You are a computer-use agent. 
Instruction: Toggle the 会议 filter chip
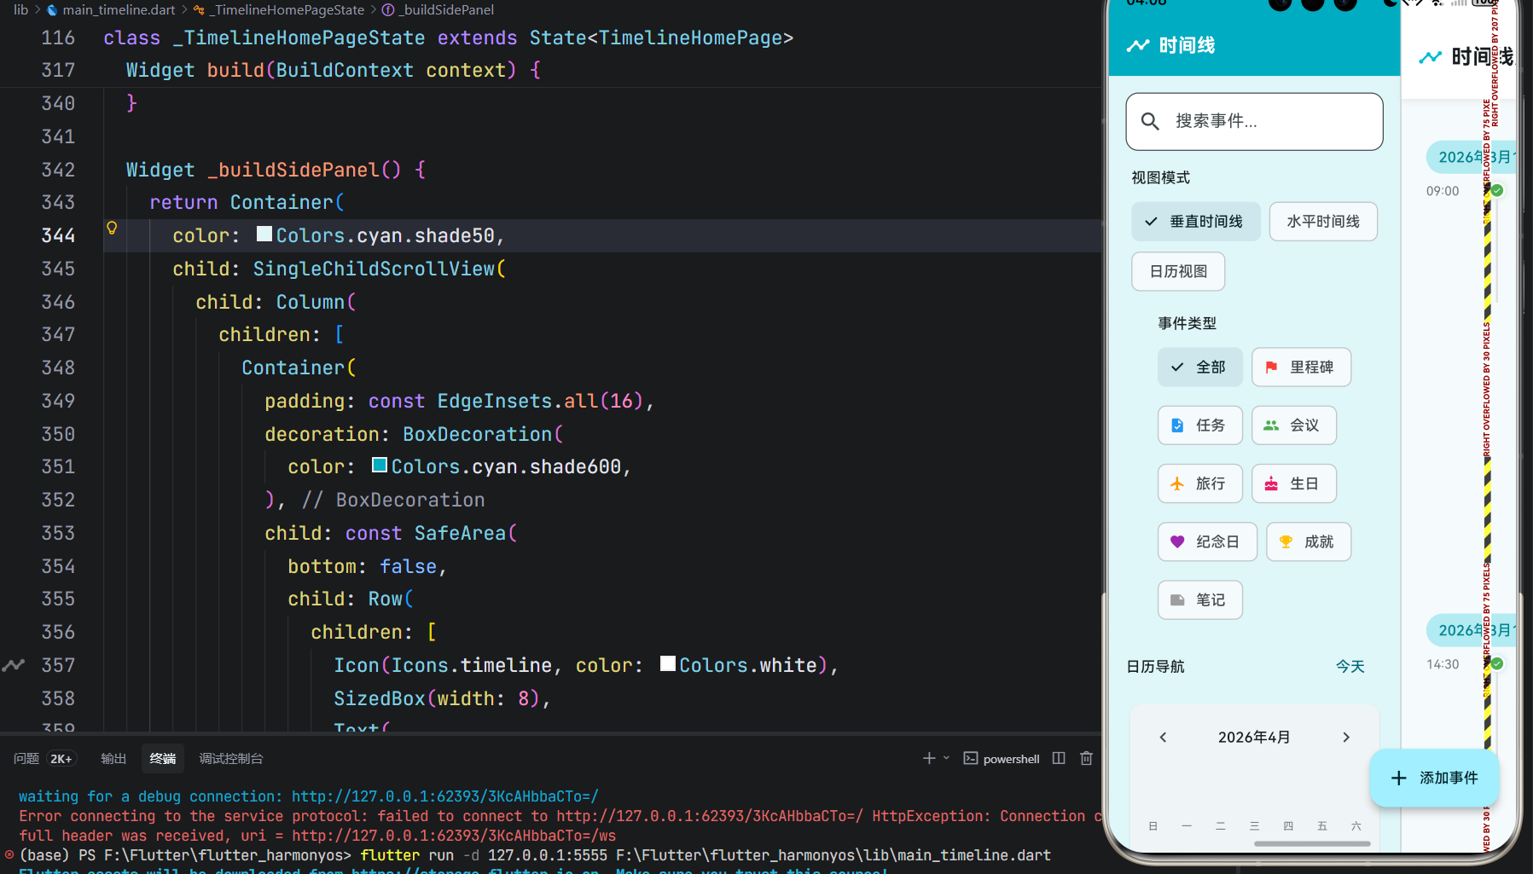[1294, 425]
